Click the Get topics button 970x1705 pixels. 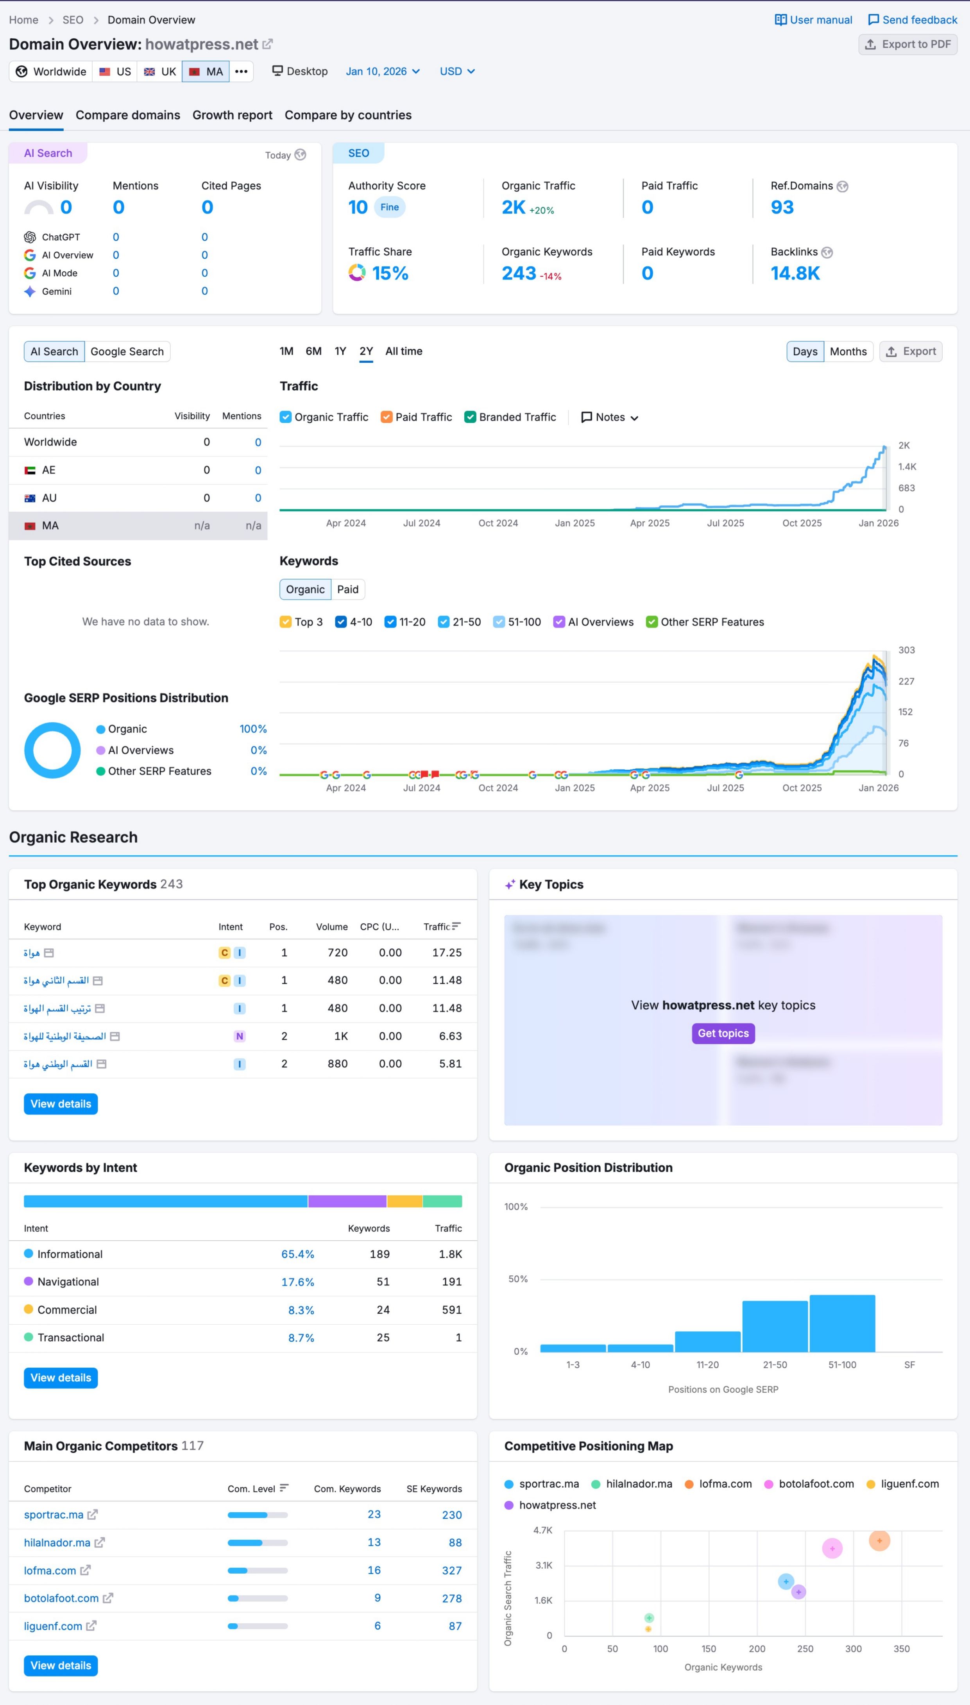(x=723, y=1033)
